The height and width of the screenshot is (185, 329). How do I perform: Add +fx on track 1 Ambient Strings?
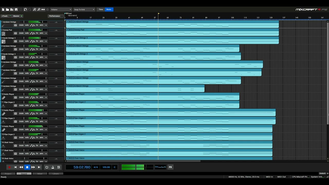56,22
